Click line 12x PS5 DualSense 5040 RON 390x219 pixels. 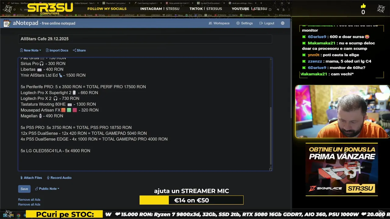pyautogui.click(x=84, y=134)
